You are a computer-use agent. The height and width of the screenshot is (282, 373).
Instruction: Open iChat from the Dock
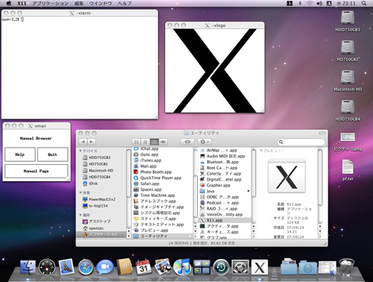click(104, 267)
